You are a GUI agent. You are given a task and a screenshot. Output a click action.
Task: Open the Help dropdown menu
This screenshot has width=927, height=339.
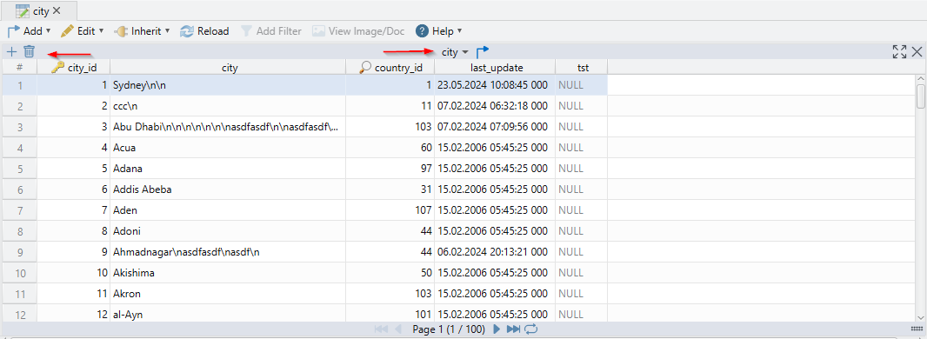(438, 30)
